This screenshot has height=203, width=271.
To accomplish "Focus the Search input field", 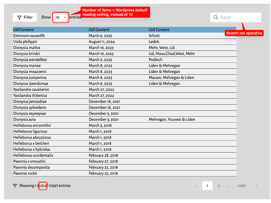I will 235,17.
